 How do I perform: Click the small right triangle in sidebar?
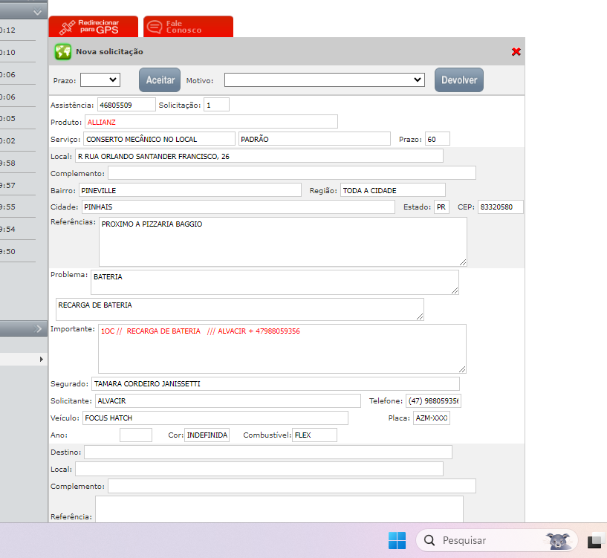(42, 359)
